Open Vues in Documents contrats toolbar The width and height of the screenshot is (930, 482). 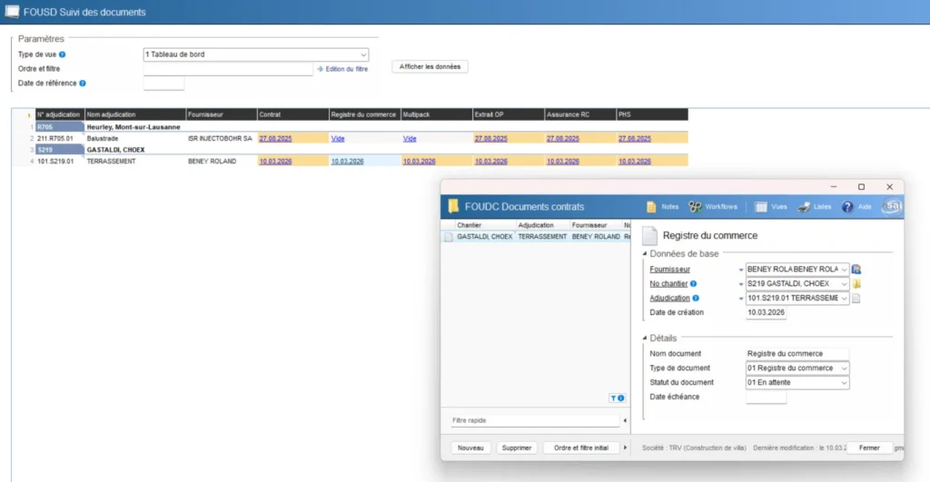[770, 207]
